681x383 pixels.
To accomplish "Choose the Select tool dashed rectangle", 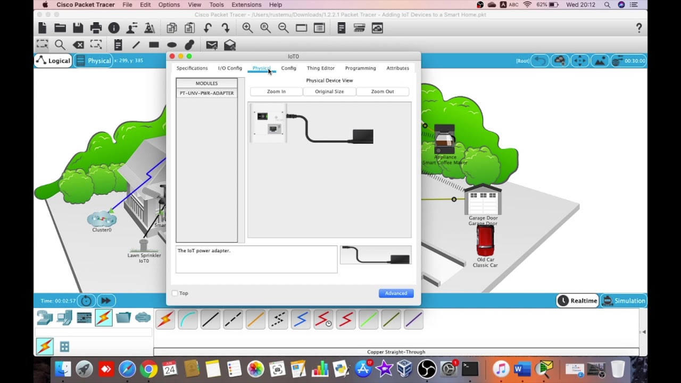I will coord(42,45).
